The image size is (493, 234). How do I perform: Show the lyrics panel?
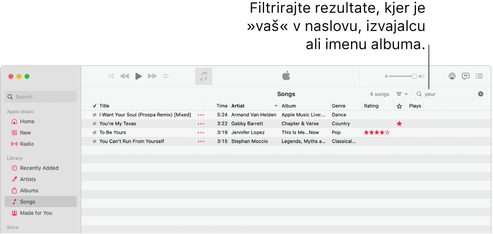[466, 76]
